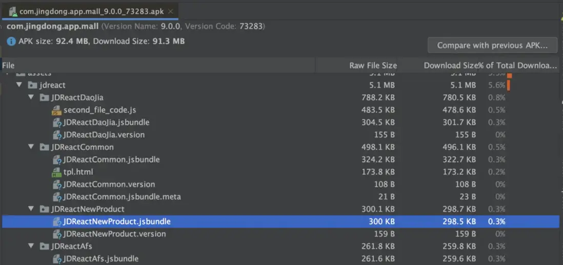Sort by Raw File Size column
Viewport: 563px width, 265px height.
click(373, 66)
